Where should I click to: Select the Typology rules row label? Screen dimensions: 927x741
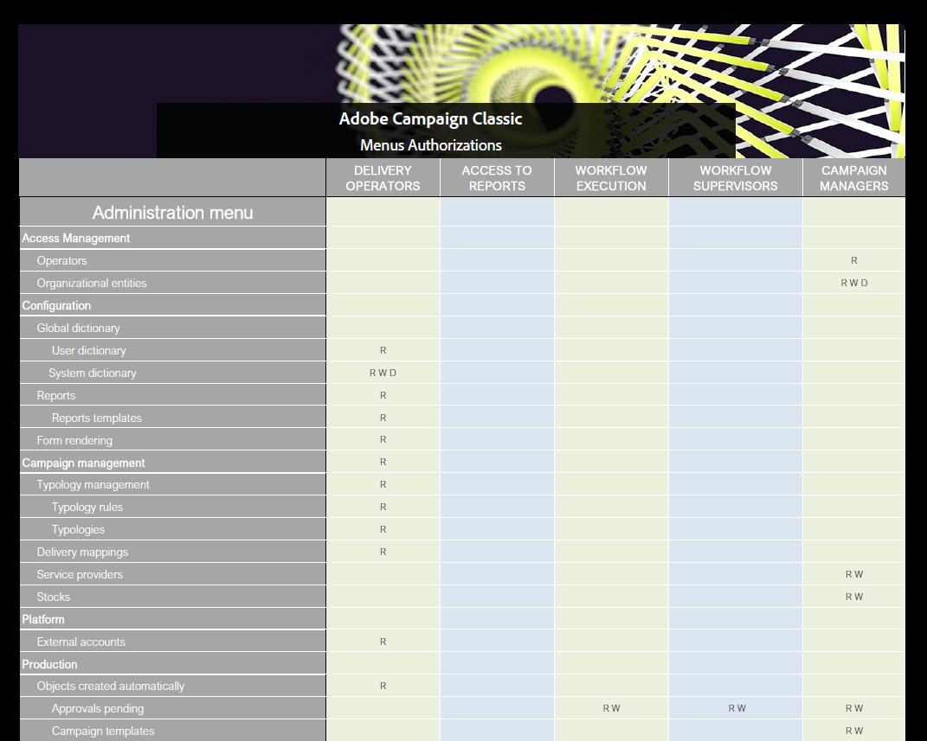(87, 507)
